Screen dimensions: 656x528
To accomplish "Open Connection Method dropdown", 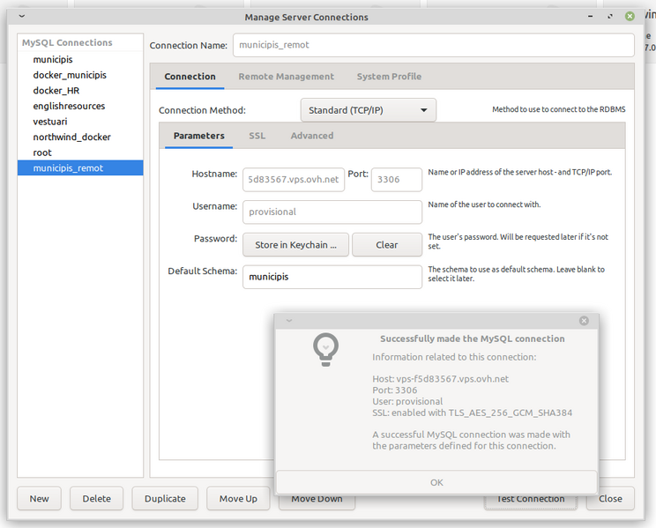I will (x=368, y=110).
